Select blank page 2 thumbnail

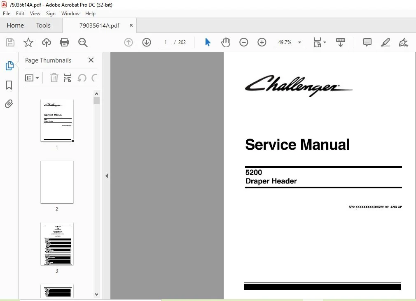click(x=57, y=182)
